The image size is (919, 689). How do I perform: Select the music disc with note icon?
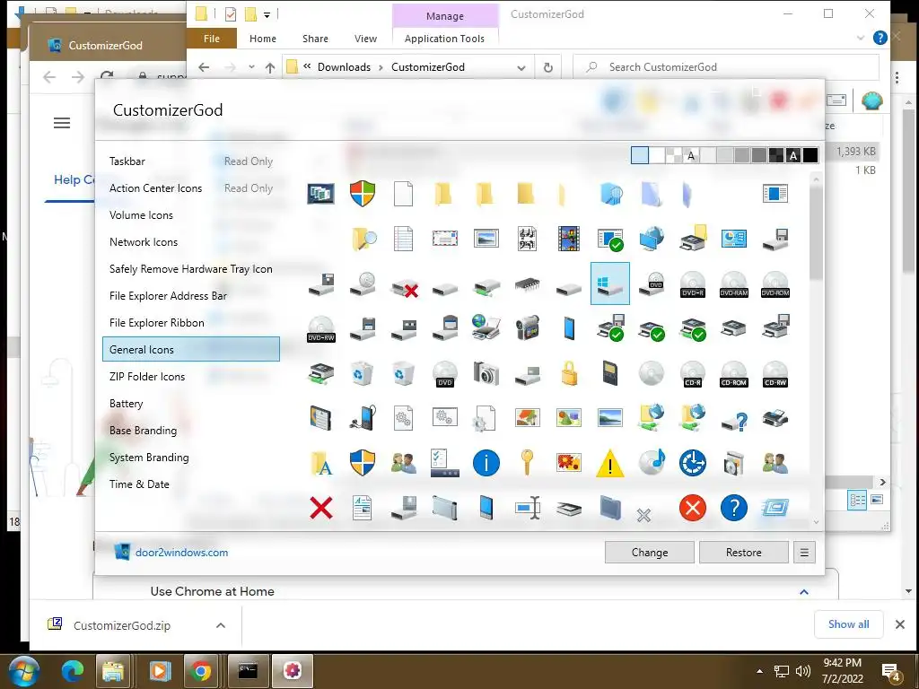652,462
